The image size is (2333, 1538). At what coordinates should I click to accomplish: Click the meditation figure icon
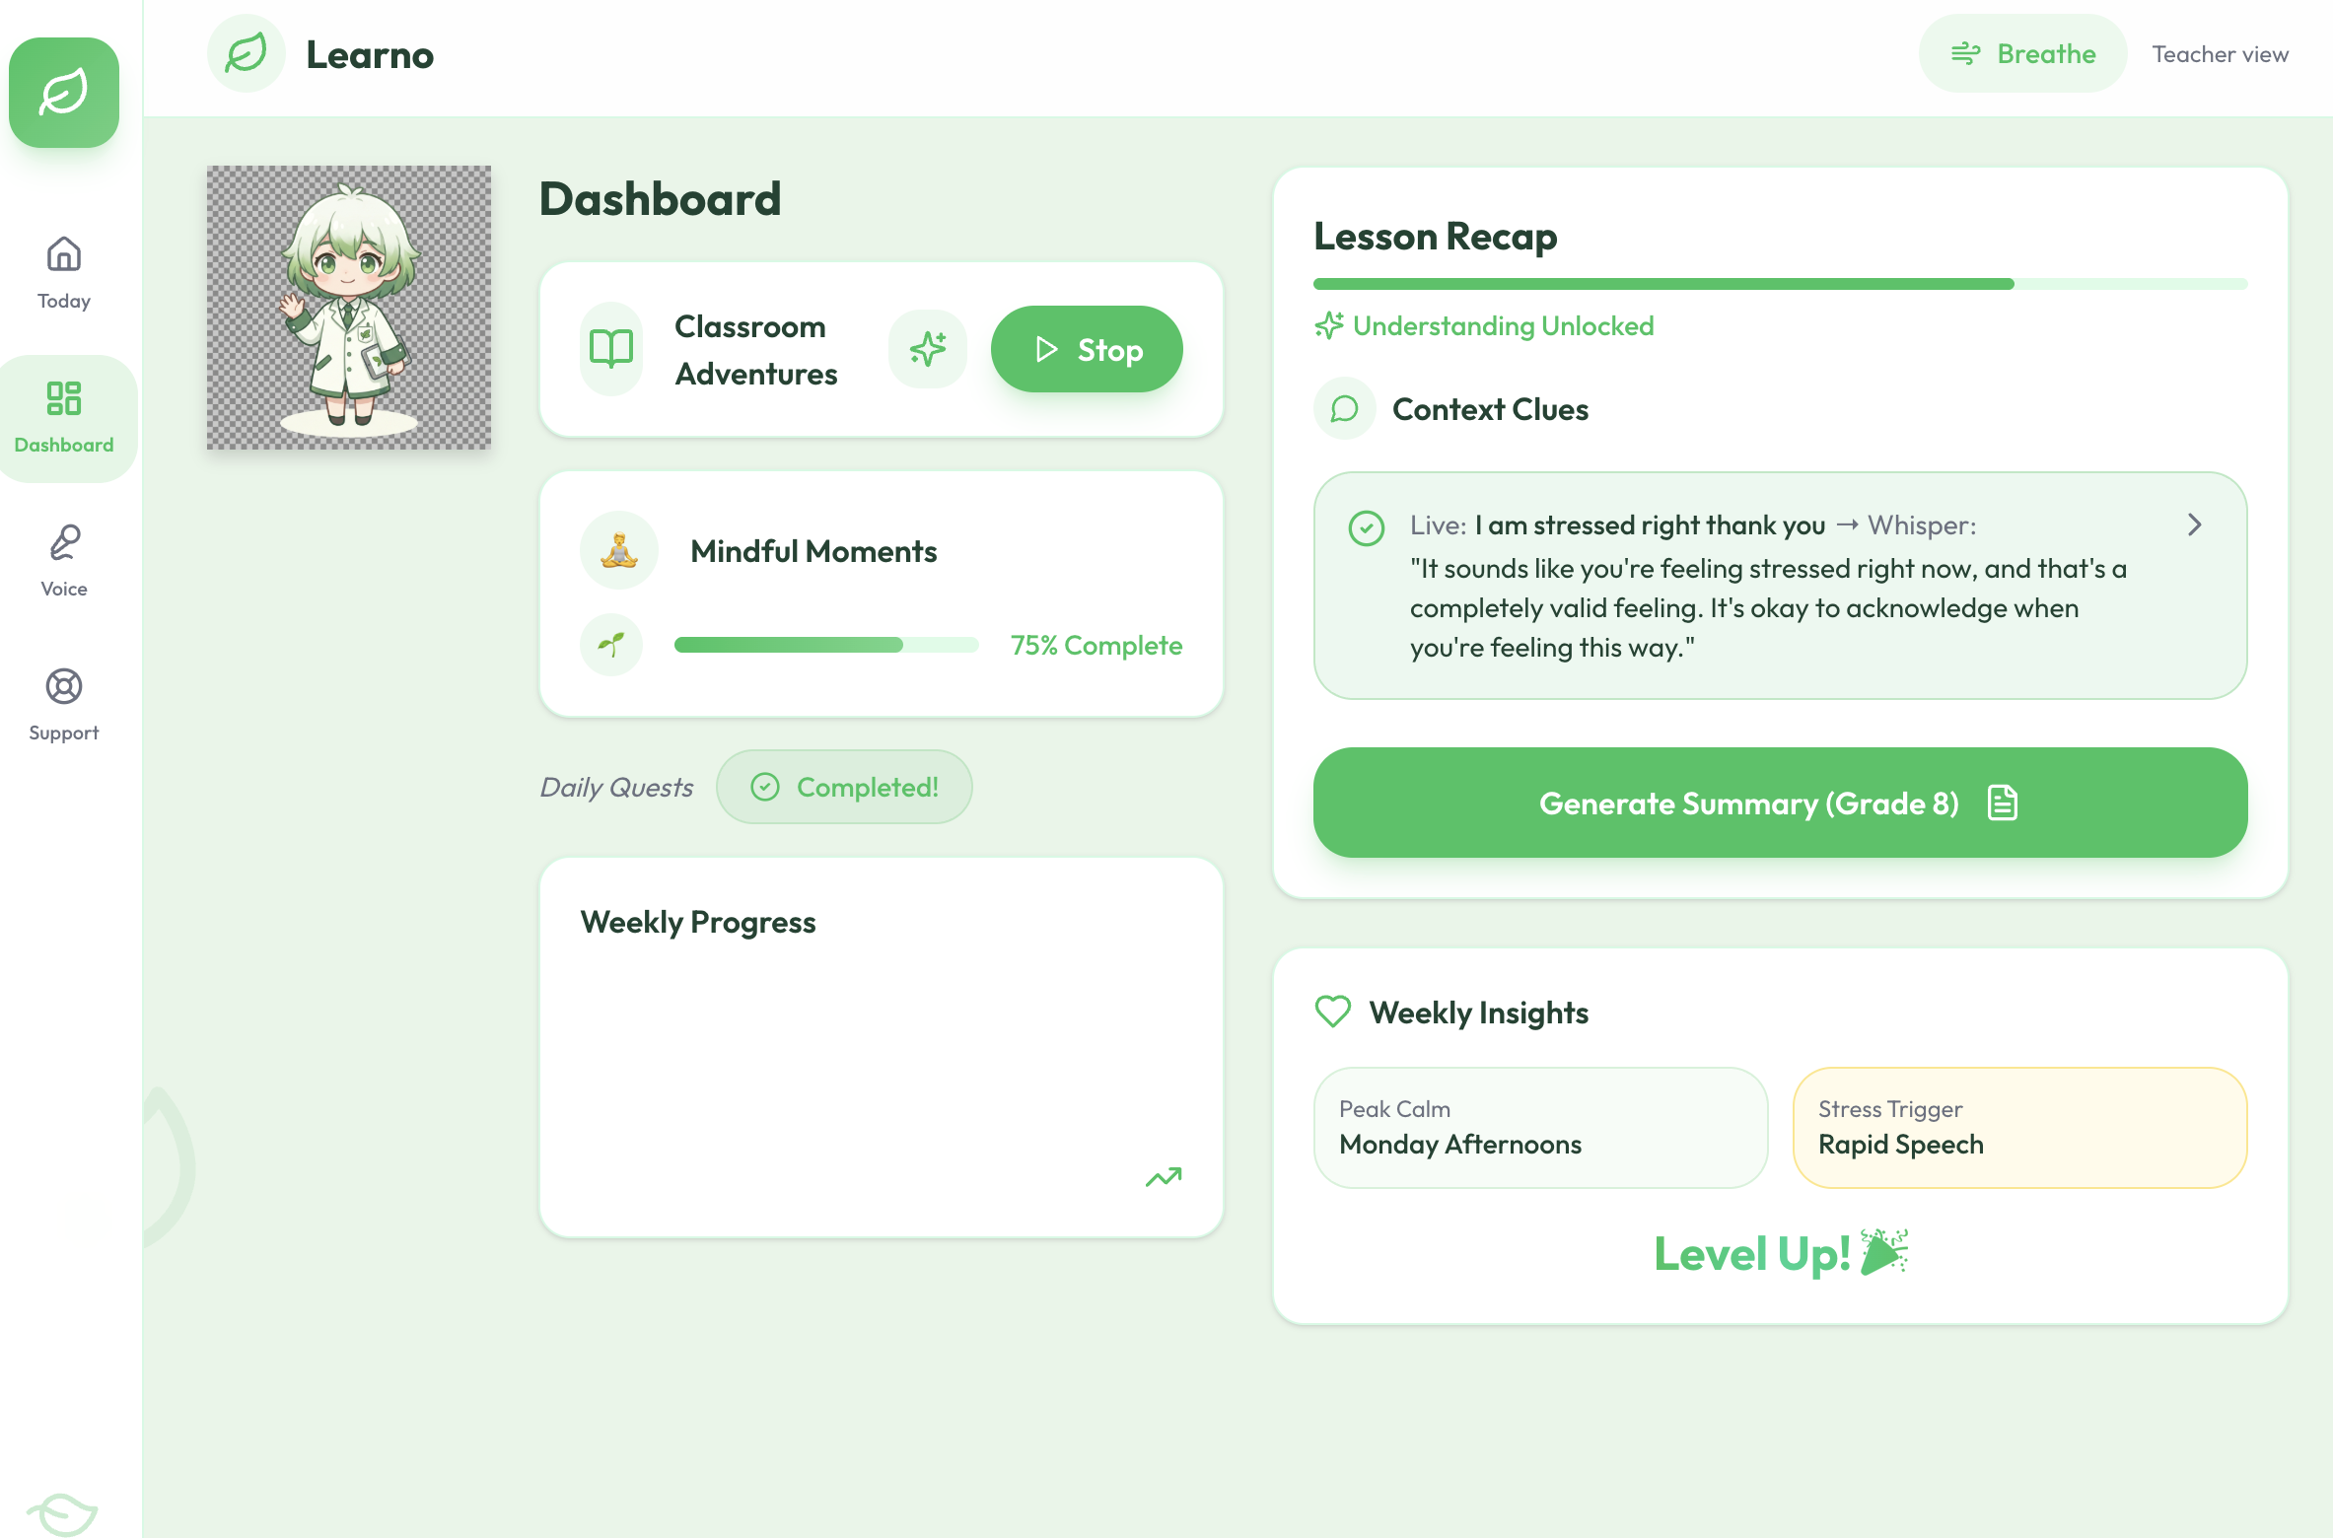pyautogui.click(x=619, y=550)
